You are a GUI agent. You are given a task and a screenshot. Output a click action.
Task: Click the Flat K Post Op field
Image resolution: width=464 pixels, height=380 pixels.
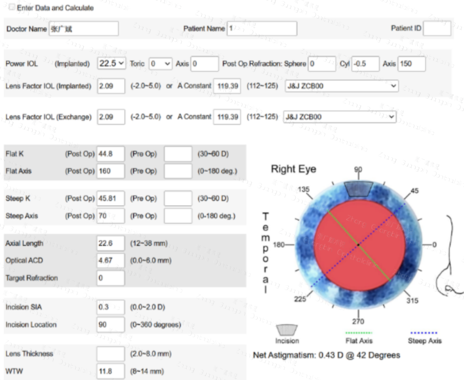[x=111, y=154]
